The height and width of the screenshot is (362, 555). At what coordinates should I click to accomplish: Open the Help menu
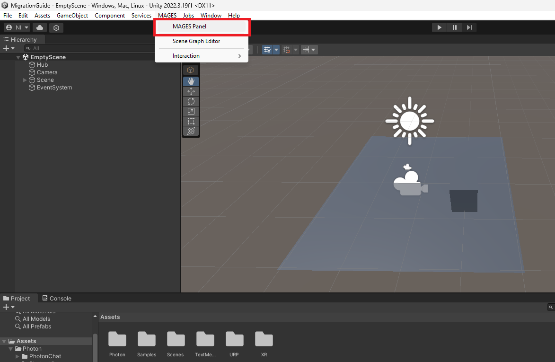point(234,16)
